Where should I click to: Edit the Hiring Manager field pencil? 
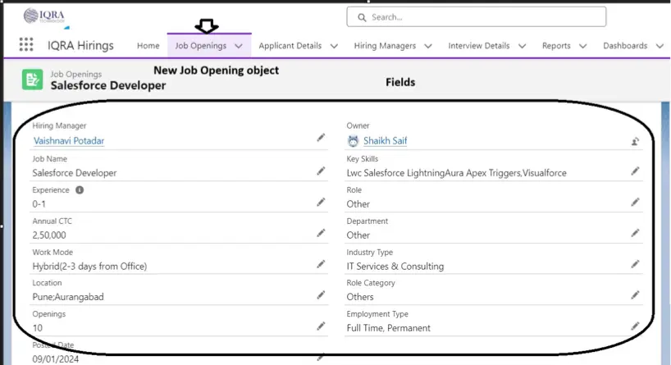click(321, 139)
